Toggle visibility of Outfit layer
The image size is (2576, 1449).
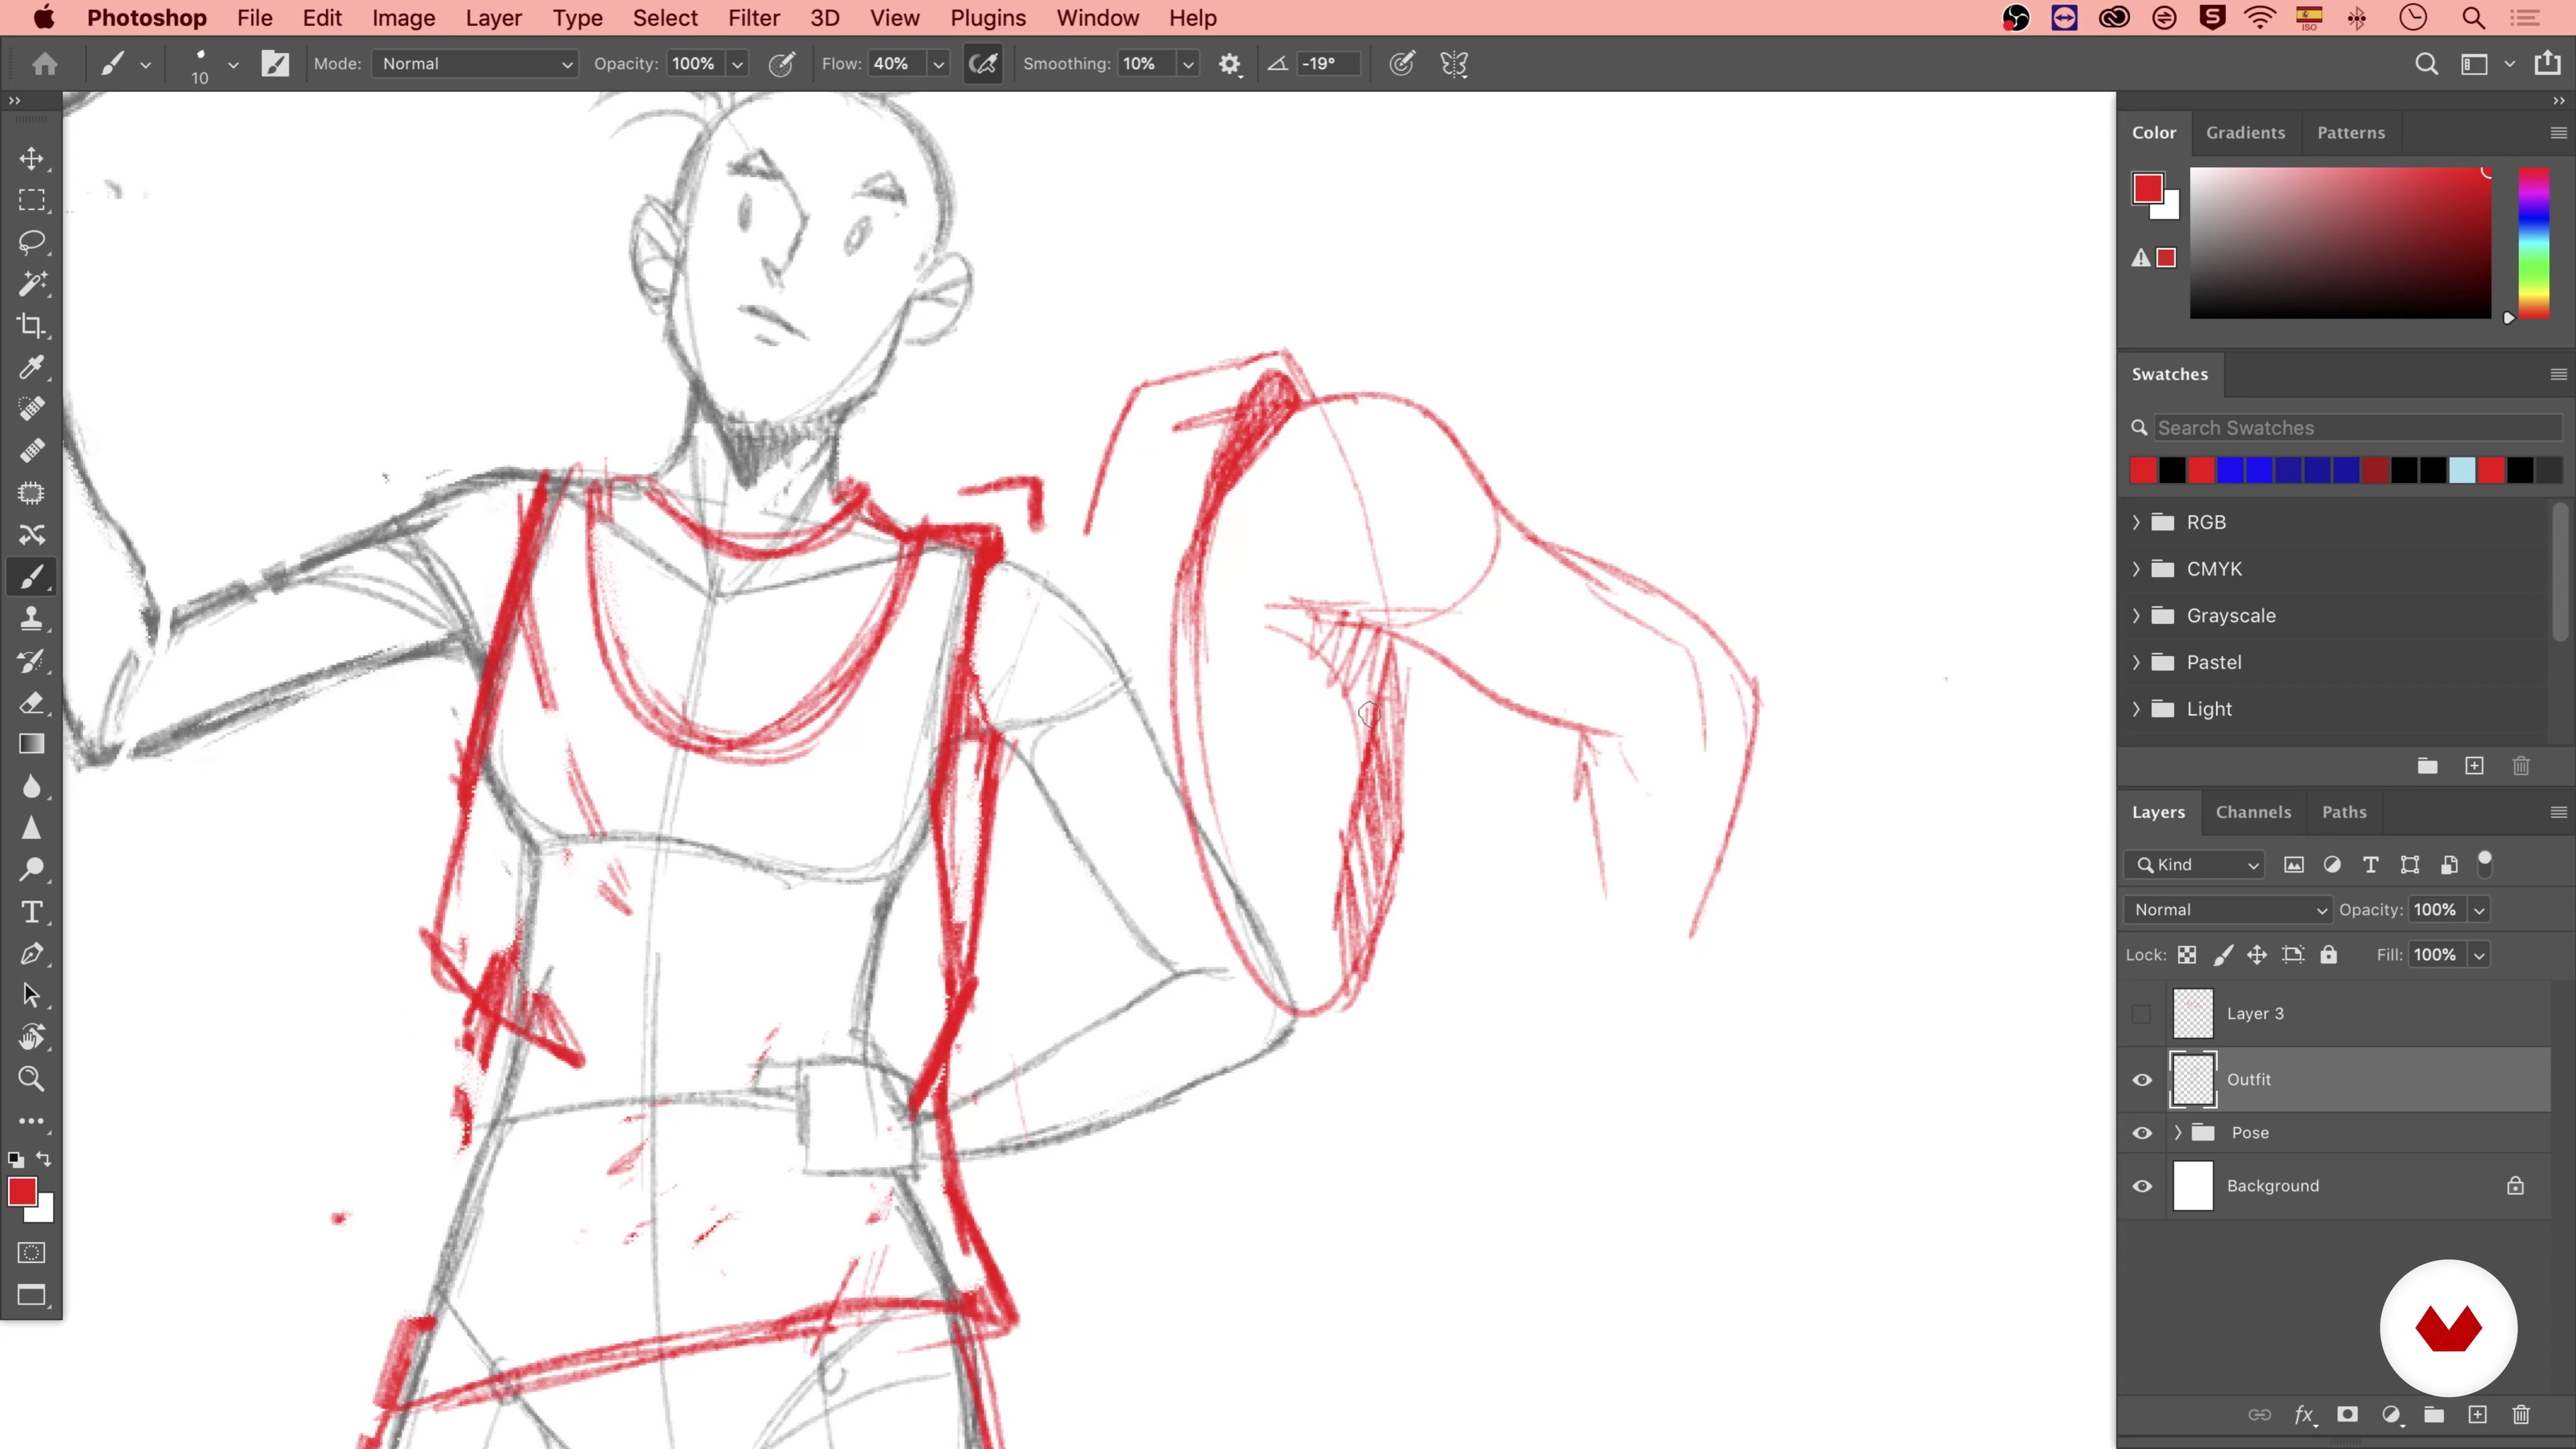click(2142, 1080)
